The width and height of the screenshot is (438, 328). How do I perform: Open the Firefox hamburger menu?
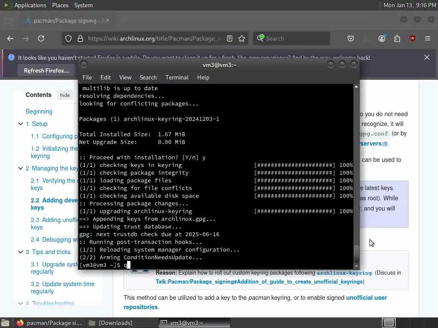pyautogui.click(x=428, y=38)
